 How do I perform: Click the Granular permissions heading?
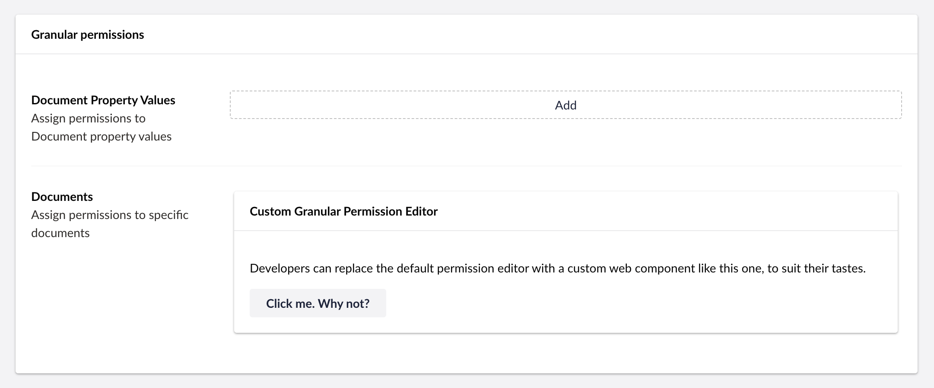87,34
